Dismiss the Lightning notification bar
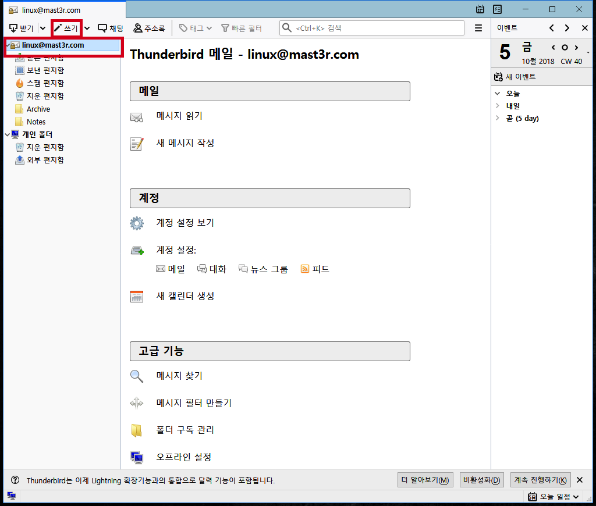Image resolution: width=596 pixels, height=506 pixels. click(x=580, y=480)
